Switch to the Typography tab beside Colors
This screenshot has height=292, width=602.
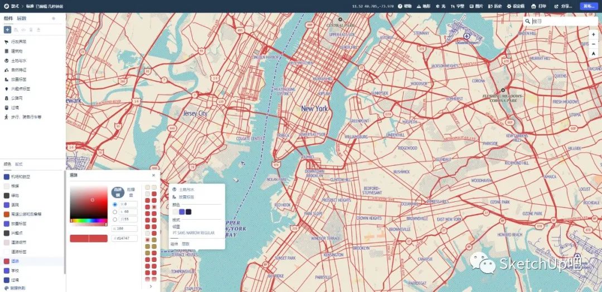coord(18,164)
